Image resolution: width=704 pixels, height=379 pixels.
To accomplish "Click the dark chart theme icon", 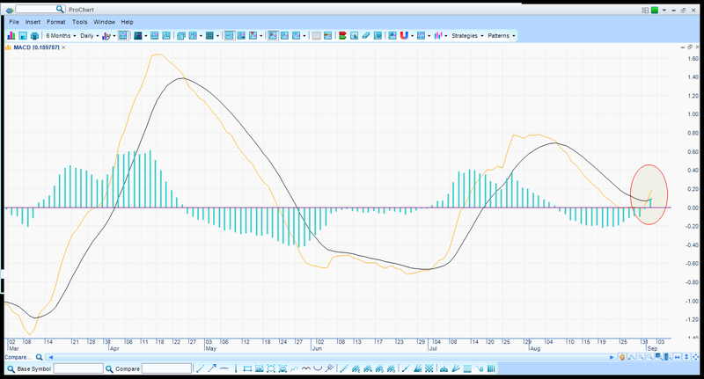I will [138, 35].
